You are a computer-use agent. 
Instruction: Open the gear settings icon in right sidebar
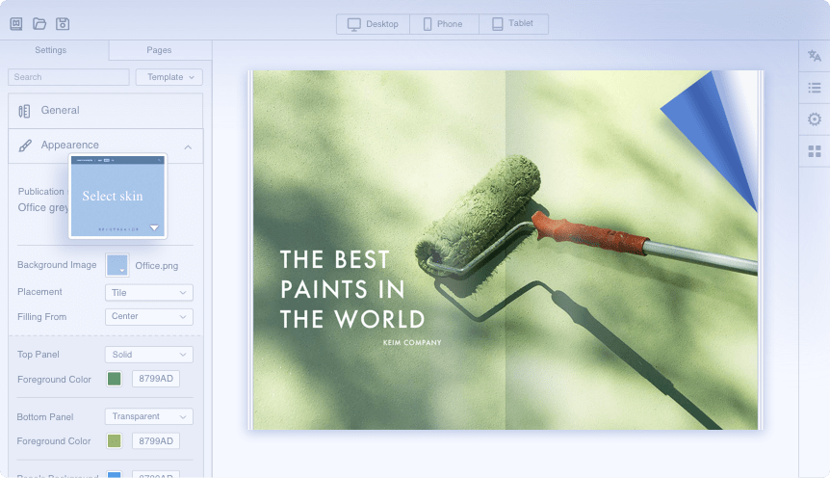pos(815,119)
